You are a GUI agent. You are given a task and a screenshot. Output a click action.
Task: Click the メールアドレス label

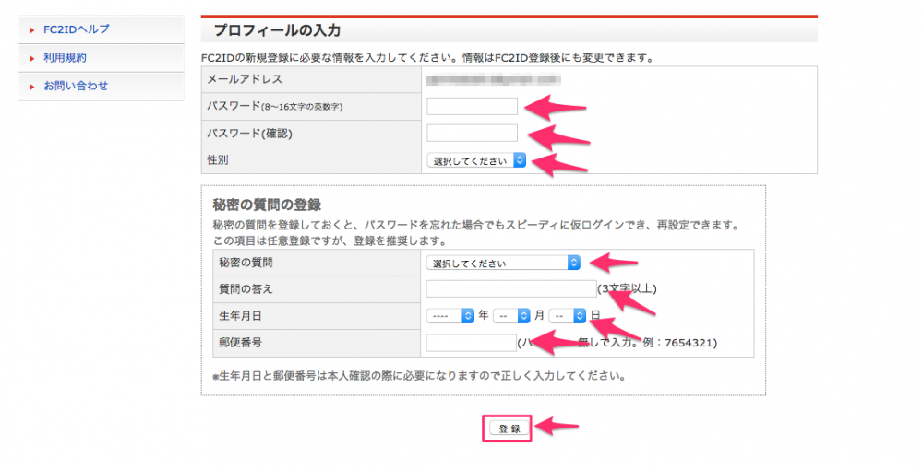click(245, 79)
